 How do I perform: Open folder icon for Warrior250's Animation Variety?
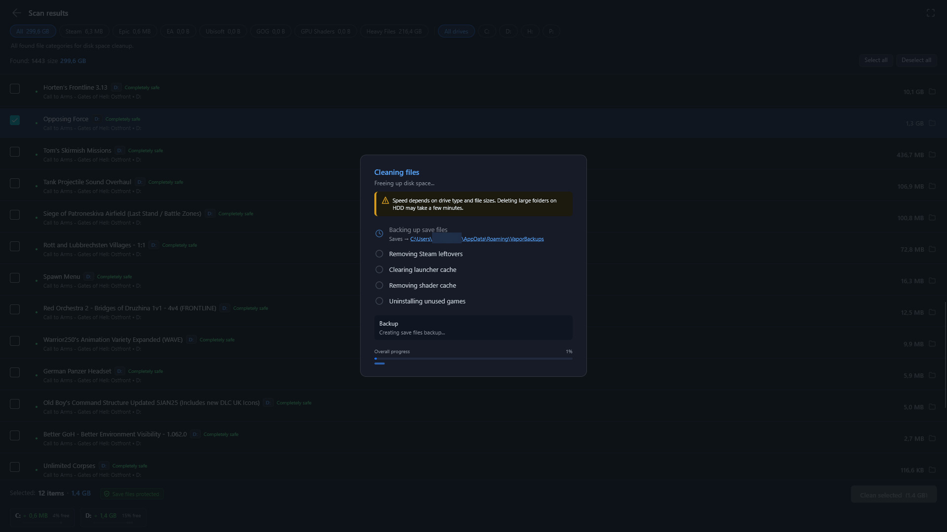pyautogui.click(x=932, y=344)
